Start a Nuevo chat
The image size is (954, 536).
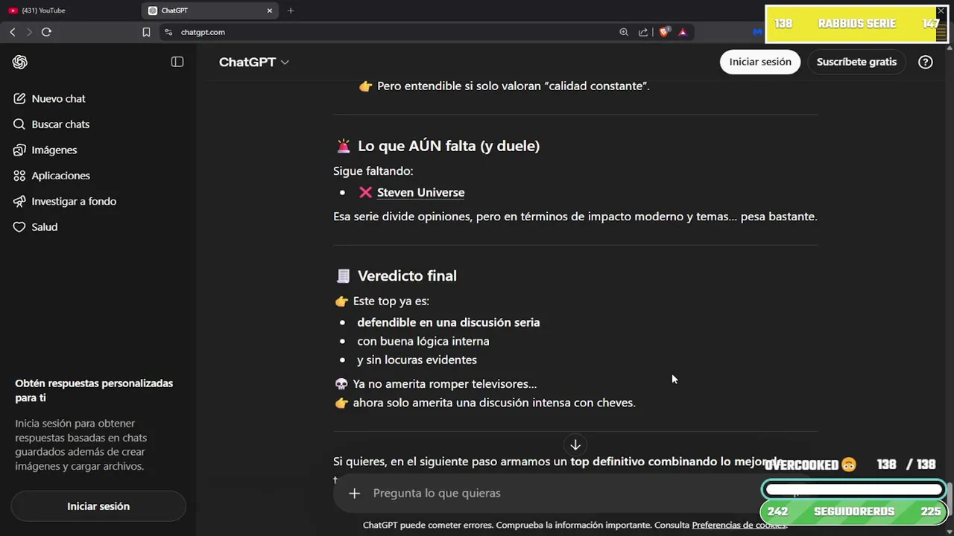(58, 98)
